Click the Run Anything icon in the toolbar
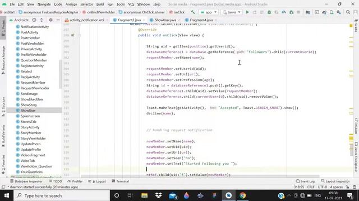Image resolution: width=359 pixels, height=201 pixels. pos(317,12)
